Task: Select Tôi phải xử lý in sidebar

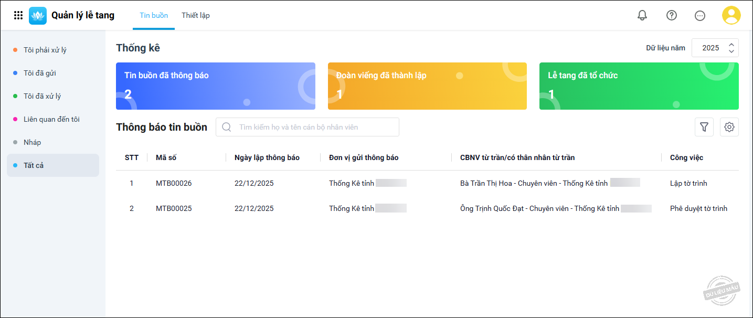Action: 45,50
